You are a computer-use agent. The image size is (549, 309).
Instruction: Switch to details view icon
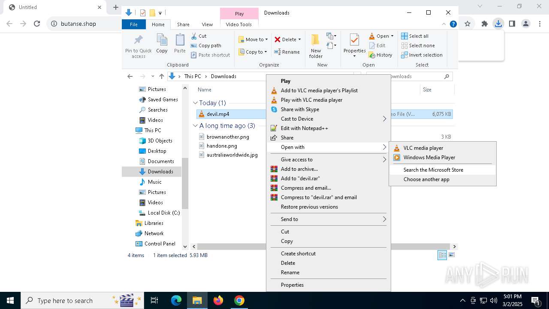point(442,255)
